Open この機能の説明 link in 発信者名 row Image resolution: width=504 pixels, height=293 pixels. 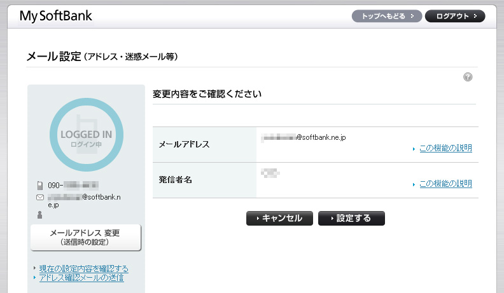445,184
